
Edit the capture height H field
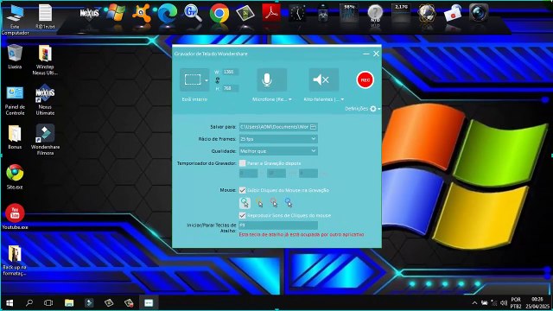[x=231, y=88]
